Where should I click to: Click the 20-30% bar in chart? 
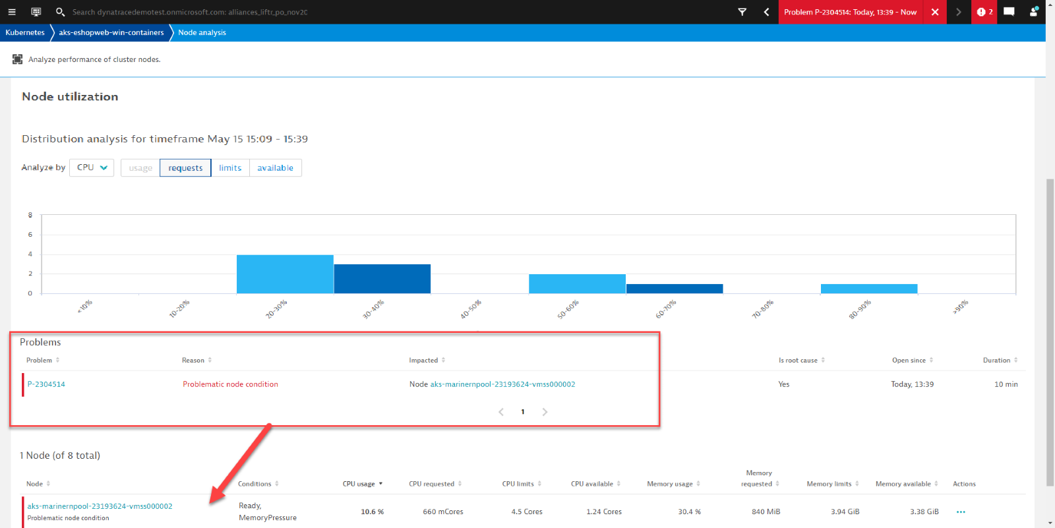(x=285, y=274)
